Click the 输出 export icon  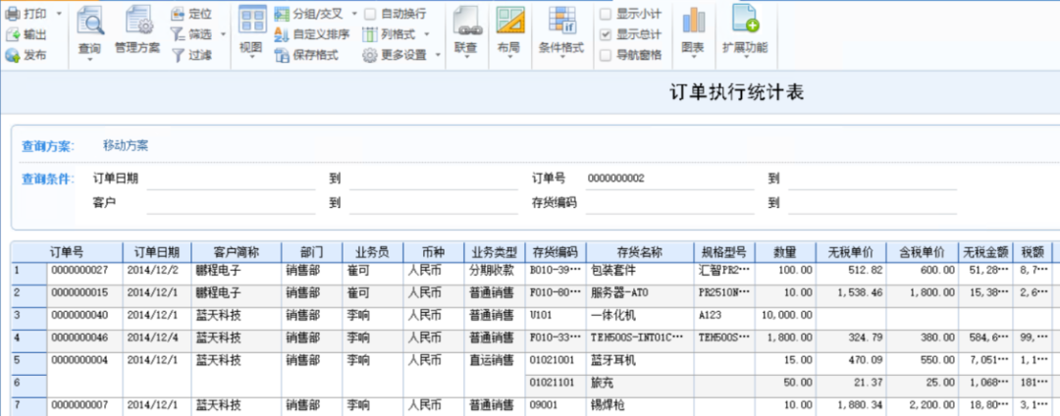(13, 34)
